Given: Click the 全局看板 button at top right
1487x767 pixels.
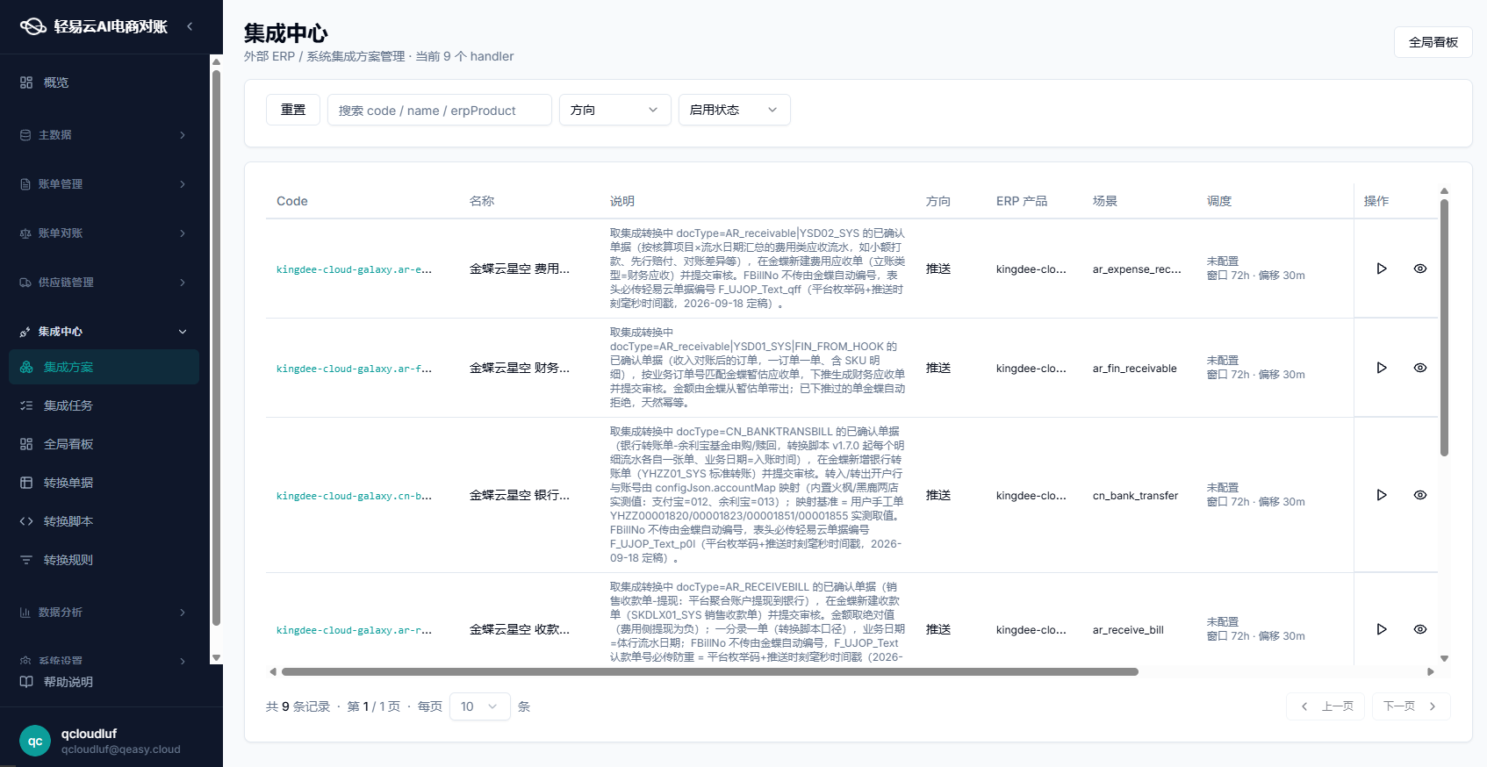Looking at the screenshot, I should pos(1433,42).
